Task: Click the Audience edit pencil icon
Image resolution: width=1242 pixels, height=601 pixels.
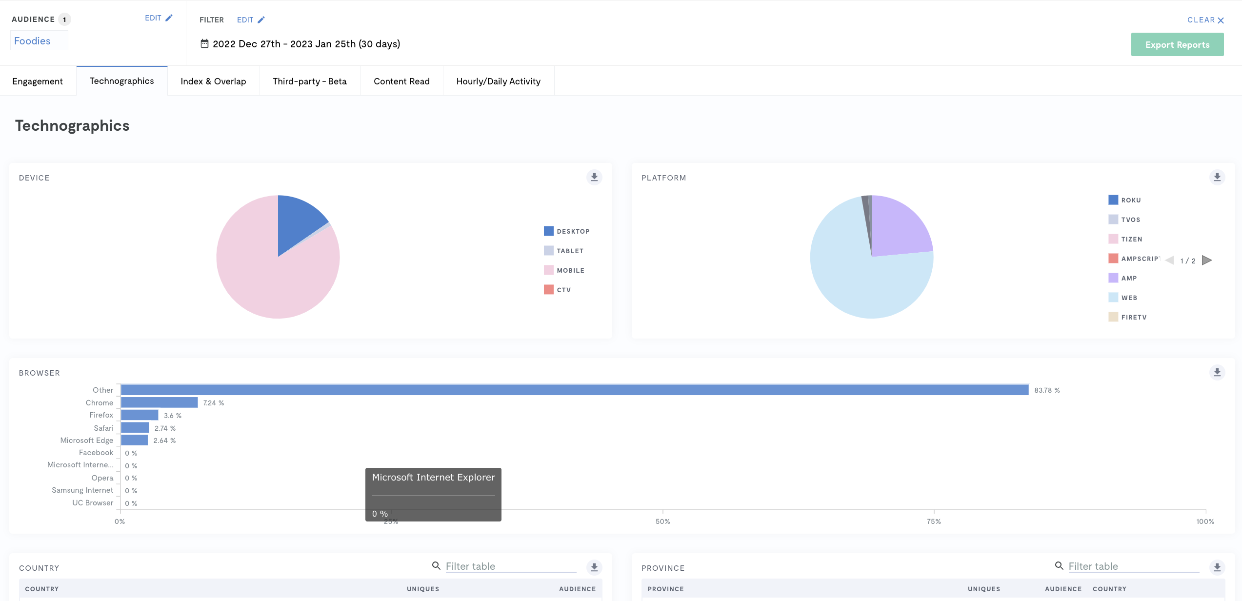Action: pyautogui.click(x=169, y=18)
